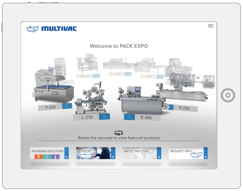Click the P 650 chamber machine image

(53, 89)
